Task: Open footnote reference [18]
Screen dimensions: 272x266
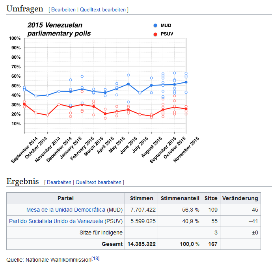Action: click(x=95, y=259)
